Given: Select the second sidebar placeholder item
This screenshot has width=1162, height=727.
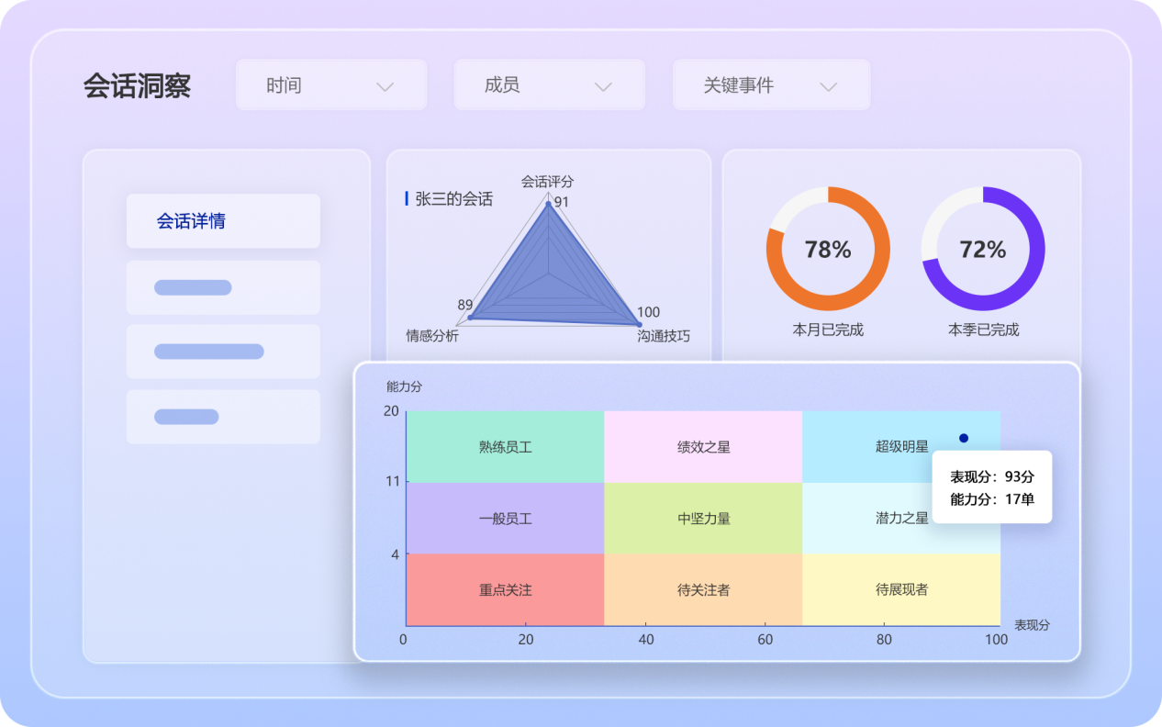Looking at the screenshot, I should pyautogui.click(x=223, y=288).
